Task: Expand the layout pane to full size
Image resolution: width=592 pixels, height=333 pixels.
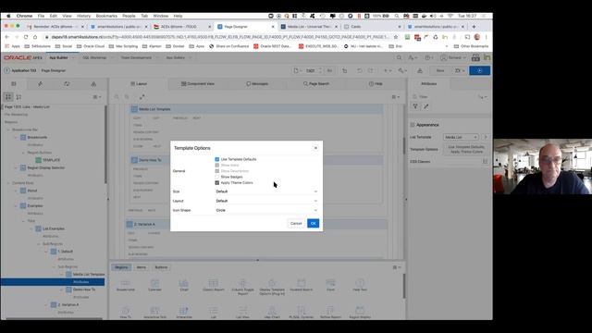Action: 142,97
